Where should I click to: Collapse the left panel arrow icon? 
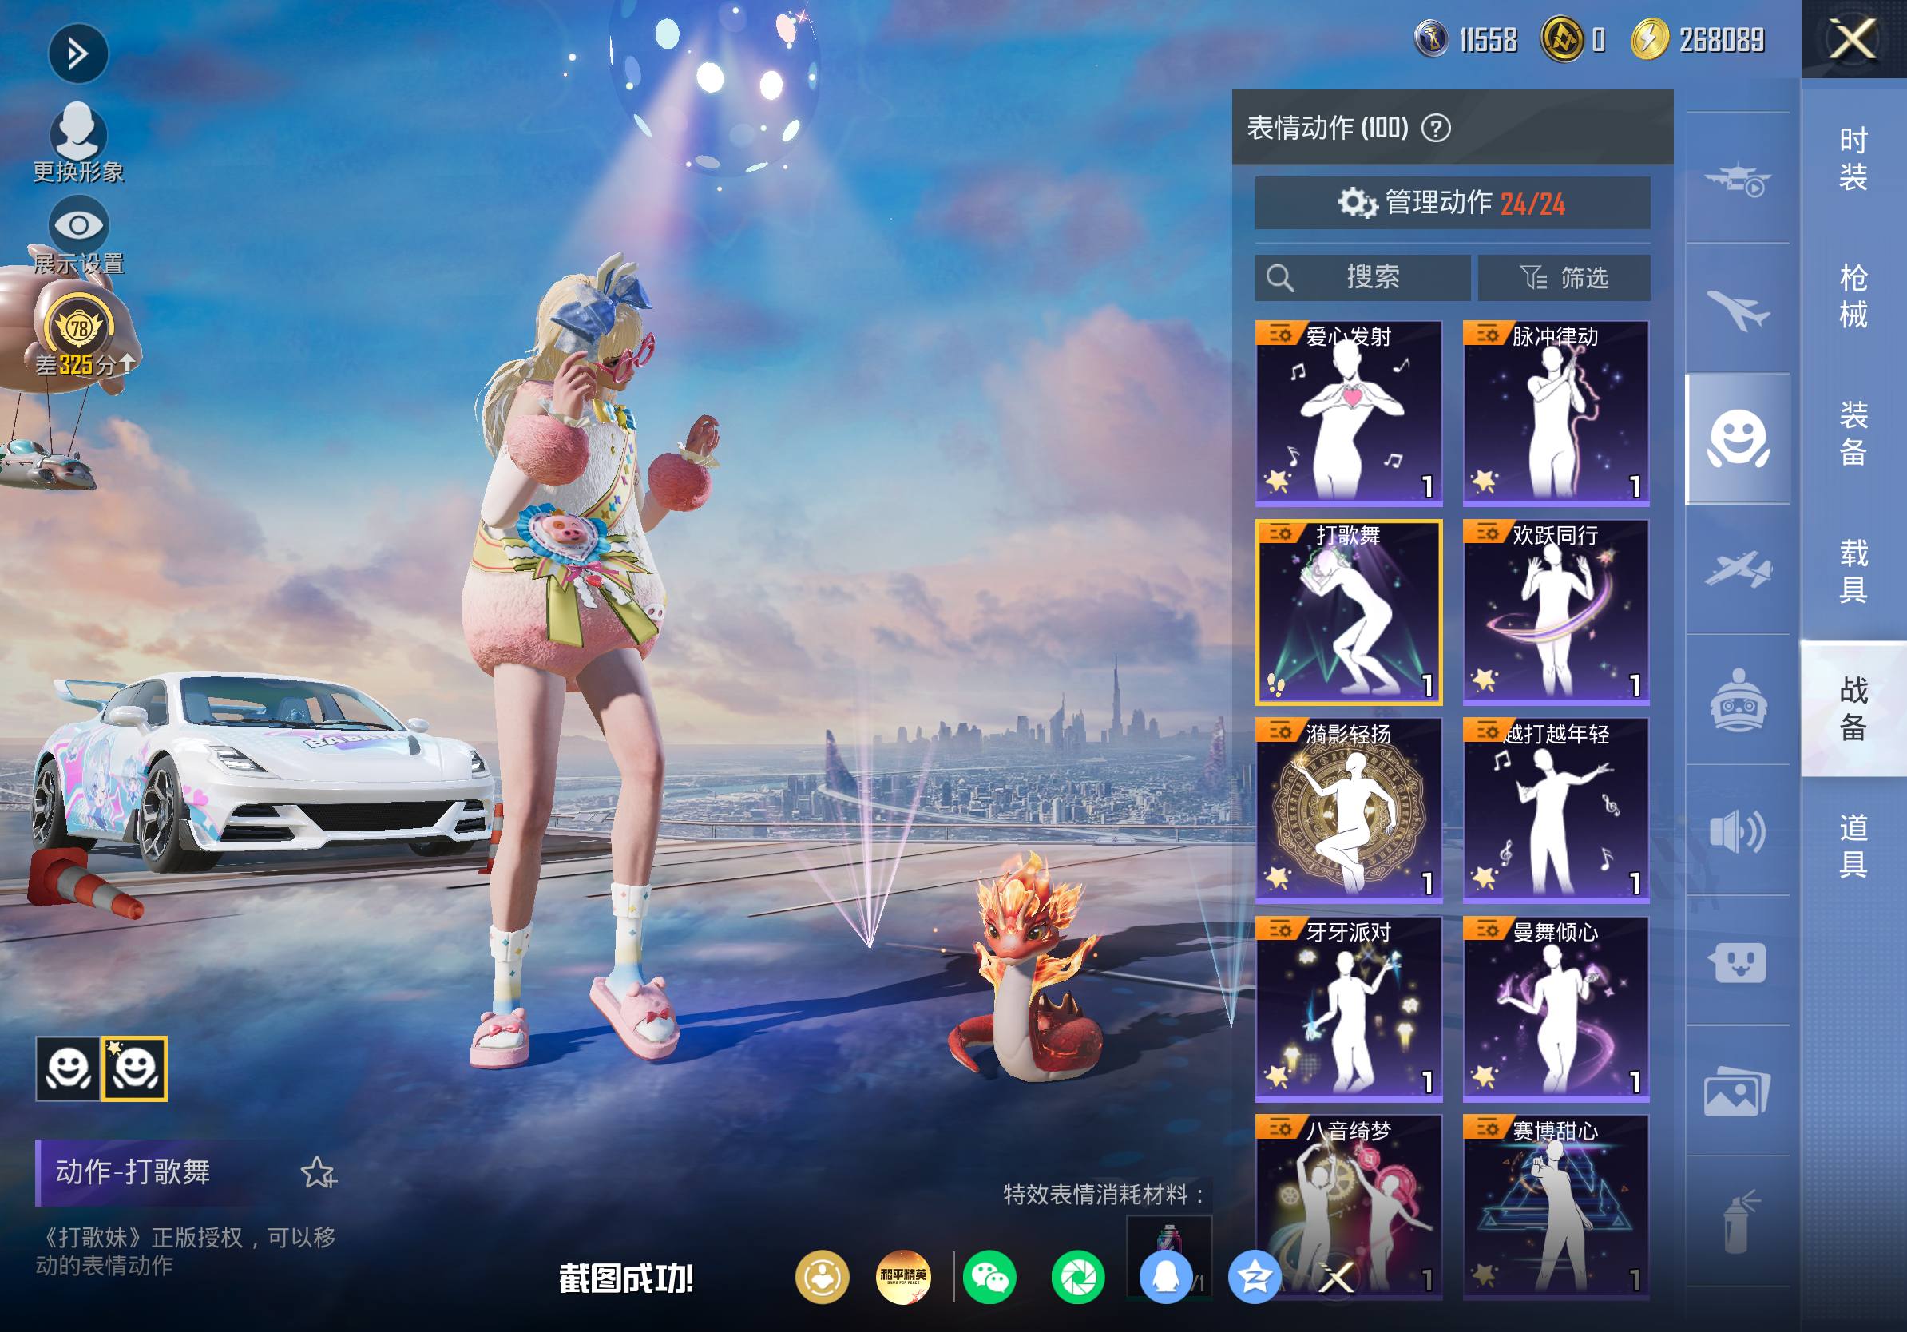point(78,54)
